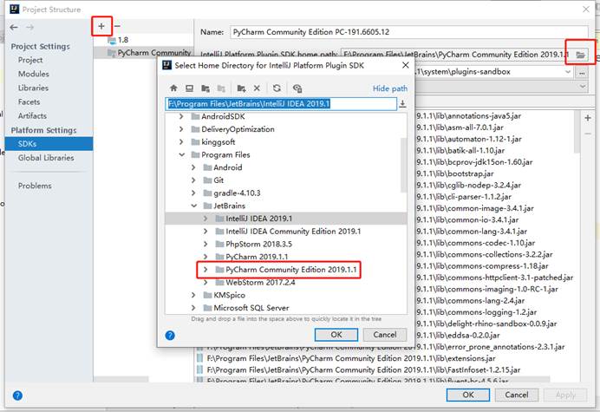This screenshot has height=412, width=600.
Task: Click the Refresh icon in chooser toolbar
Action: click(x=277, y=88)
